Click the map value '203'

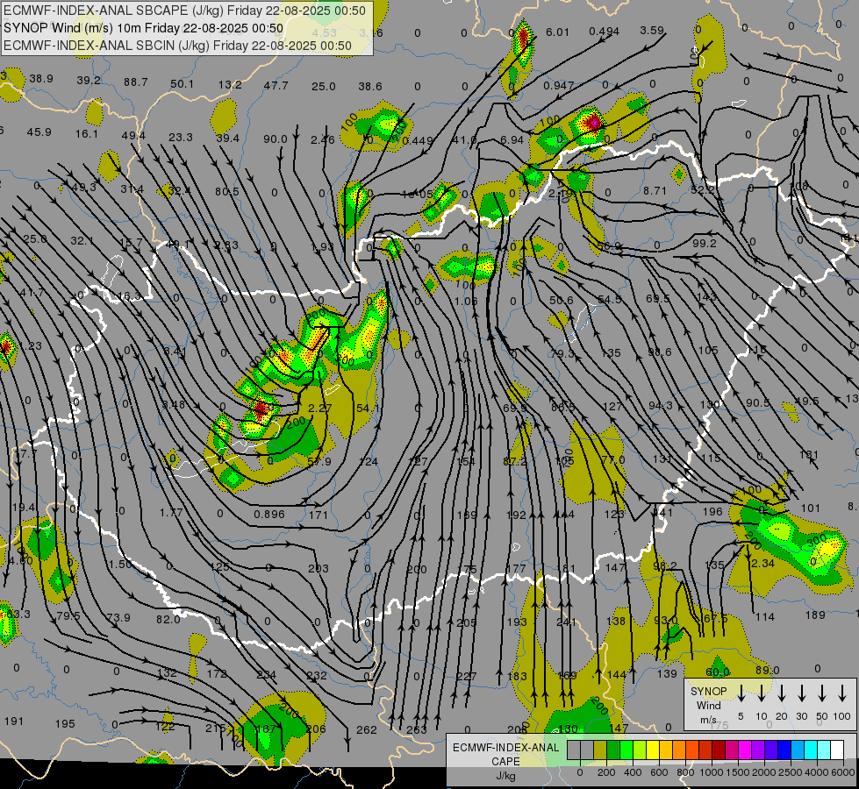[x=319, y=568]
